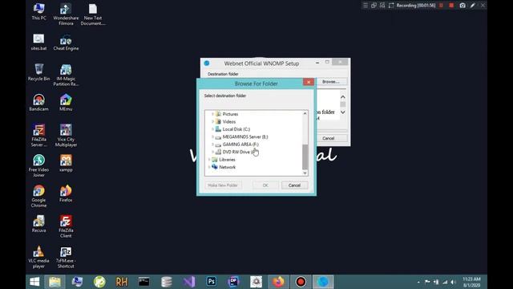Select Network in folder tree

point(227,167)
